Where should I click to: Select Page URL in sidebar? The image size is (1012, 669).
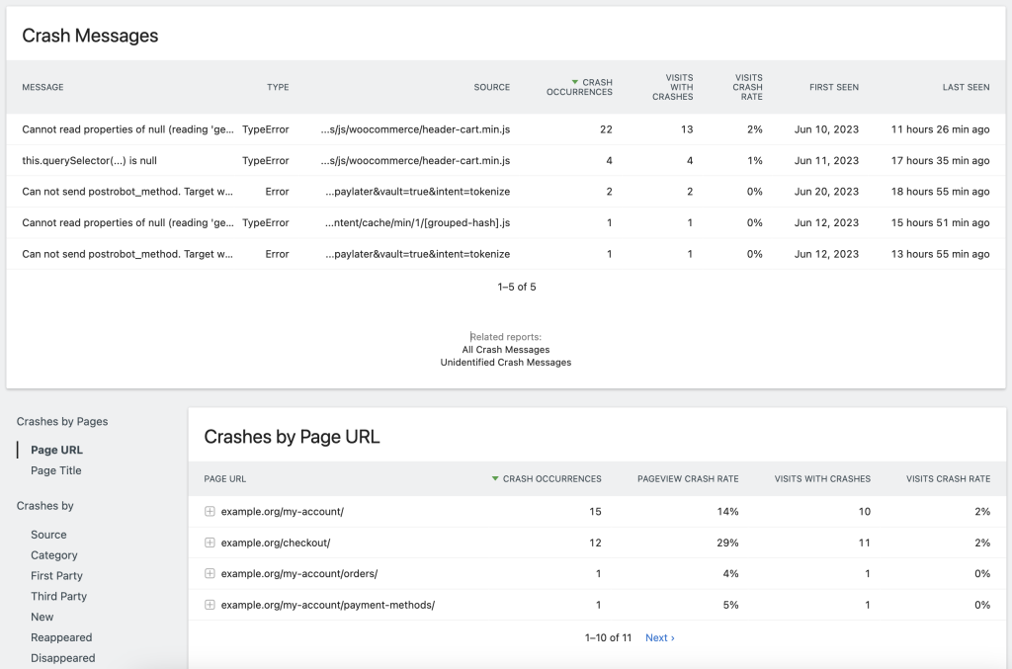tap(56, 451)
